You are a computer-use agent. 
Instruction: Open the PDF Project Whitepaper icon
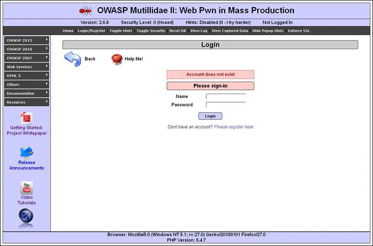27,118
